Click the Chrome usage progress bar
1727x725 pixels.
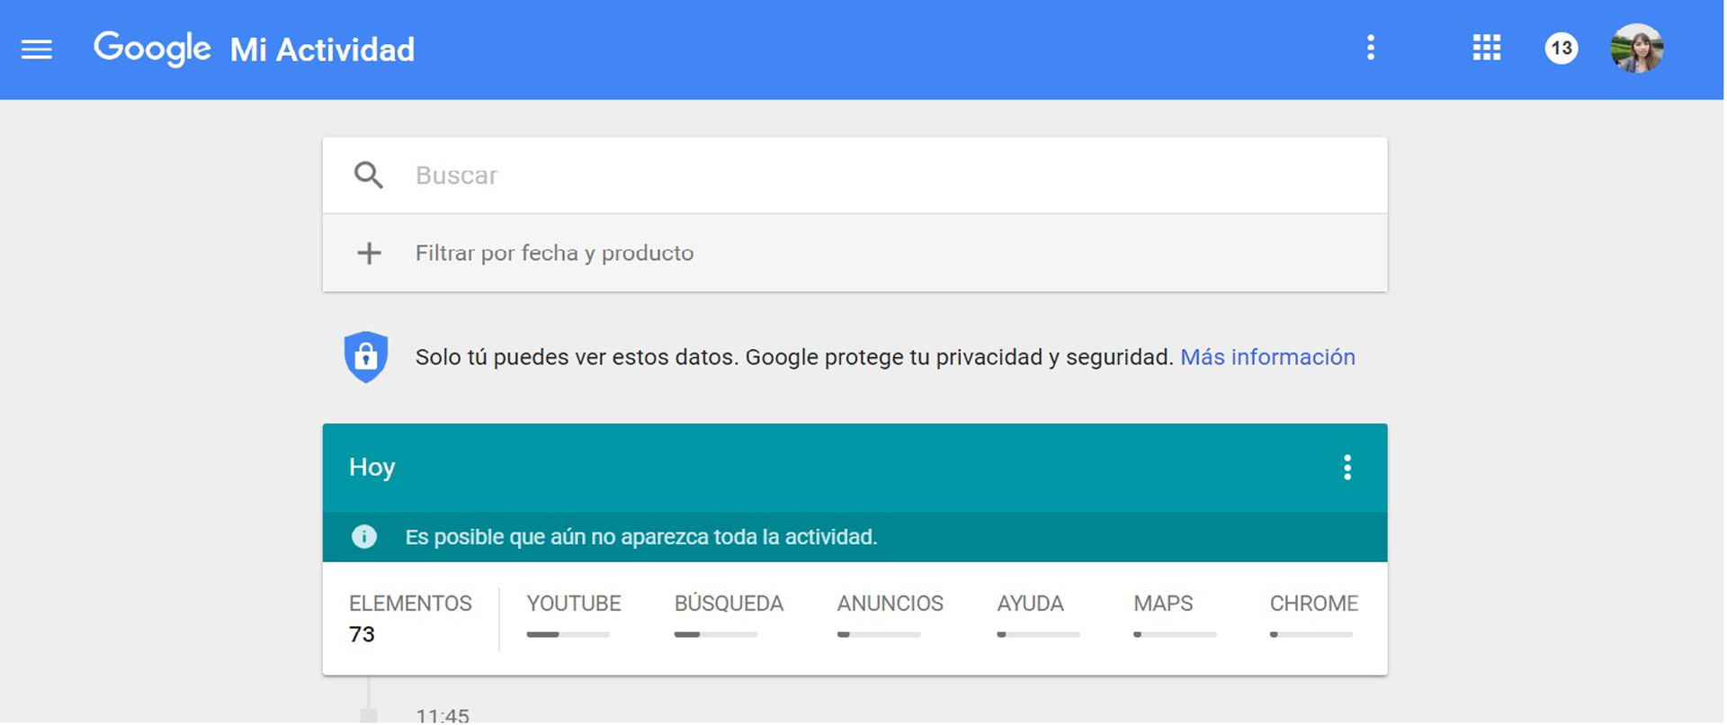click(x=1311, y=635)
